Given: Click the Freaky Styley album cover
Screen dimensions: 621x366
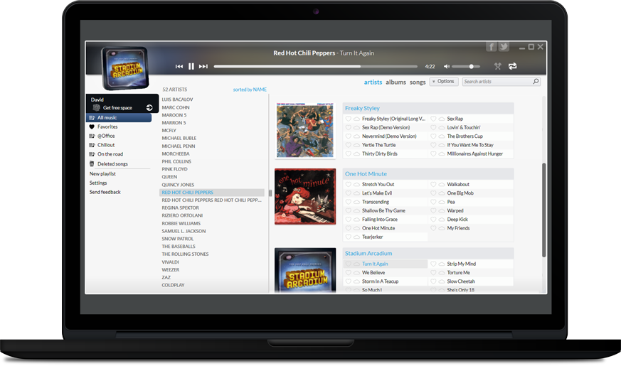Looking at the screenshot, I should coord(305,130).
